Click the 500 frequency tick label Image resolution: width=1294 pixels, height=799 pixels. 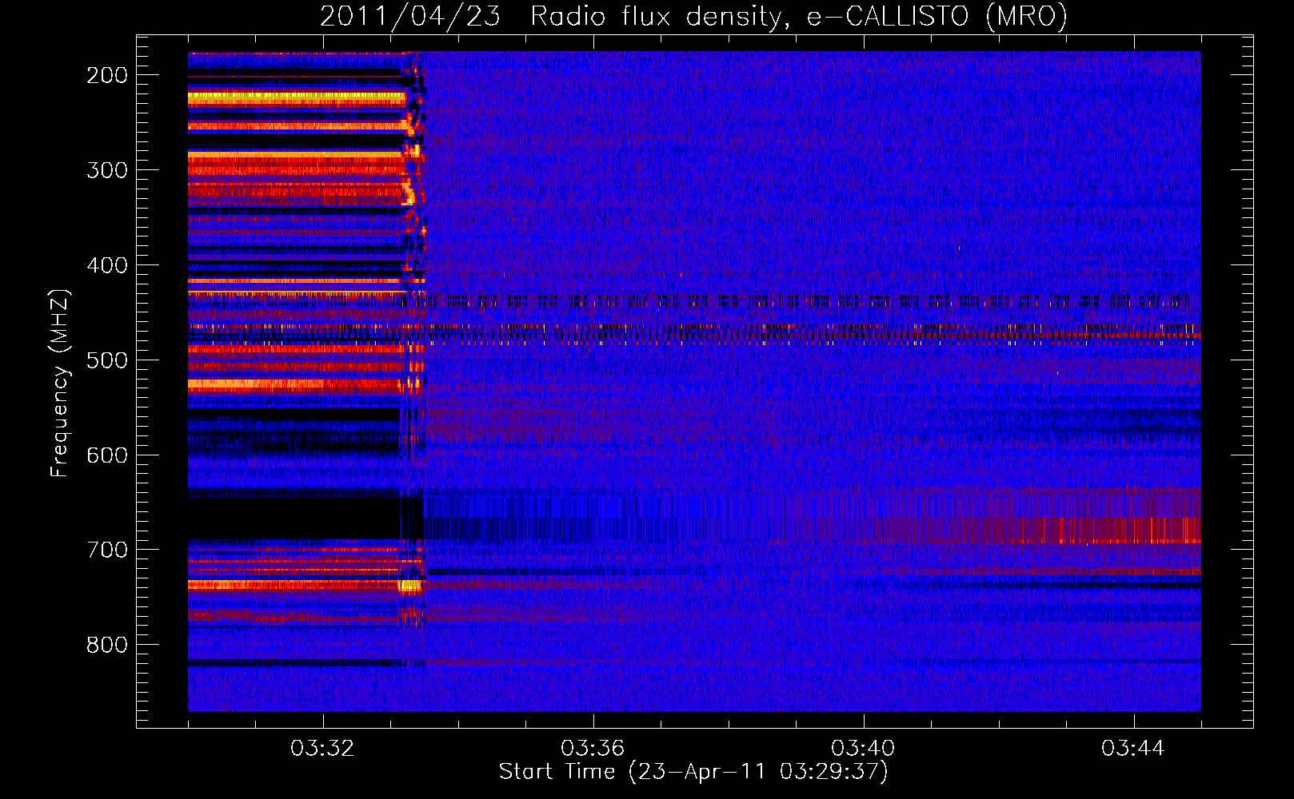point(107,360)
